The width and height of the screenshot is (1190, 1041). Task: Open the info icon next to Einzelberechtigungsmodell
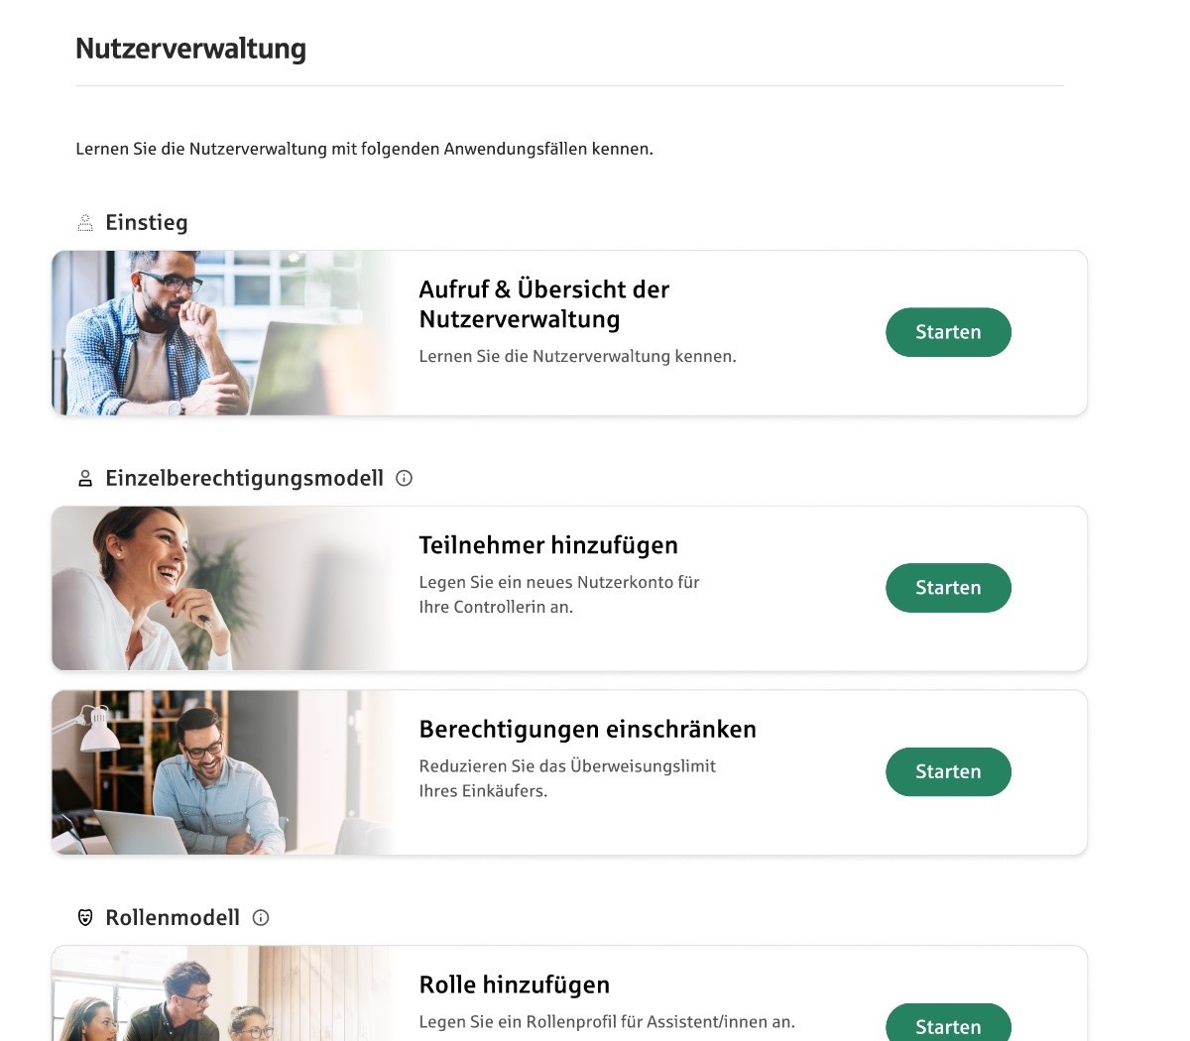404,478
